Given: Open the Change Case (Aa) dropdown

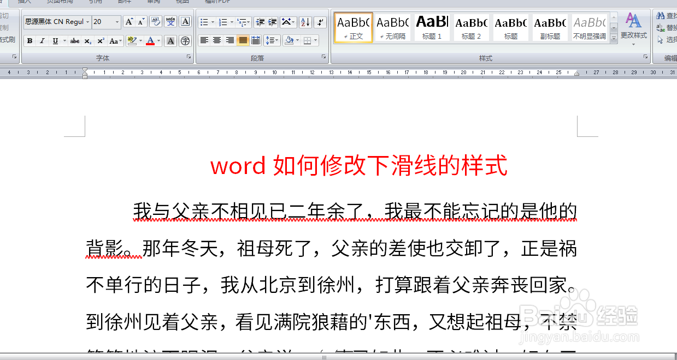Looking at the screenshot, I should click(115, 41).
